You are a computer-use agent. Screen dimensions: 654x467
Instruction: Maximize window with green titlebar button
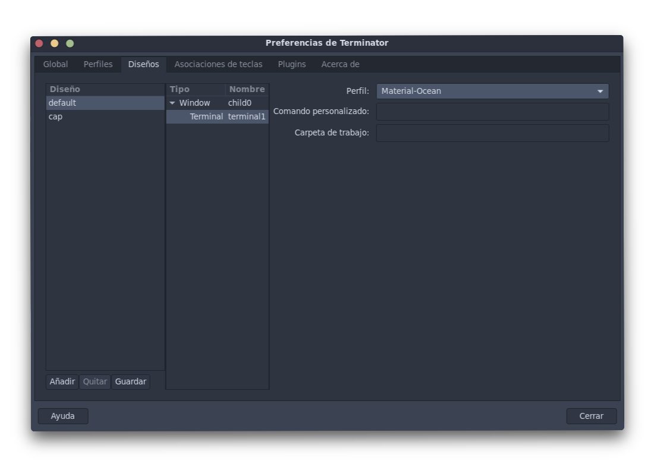pos(70,43)
